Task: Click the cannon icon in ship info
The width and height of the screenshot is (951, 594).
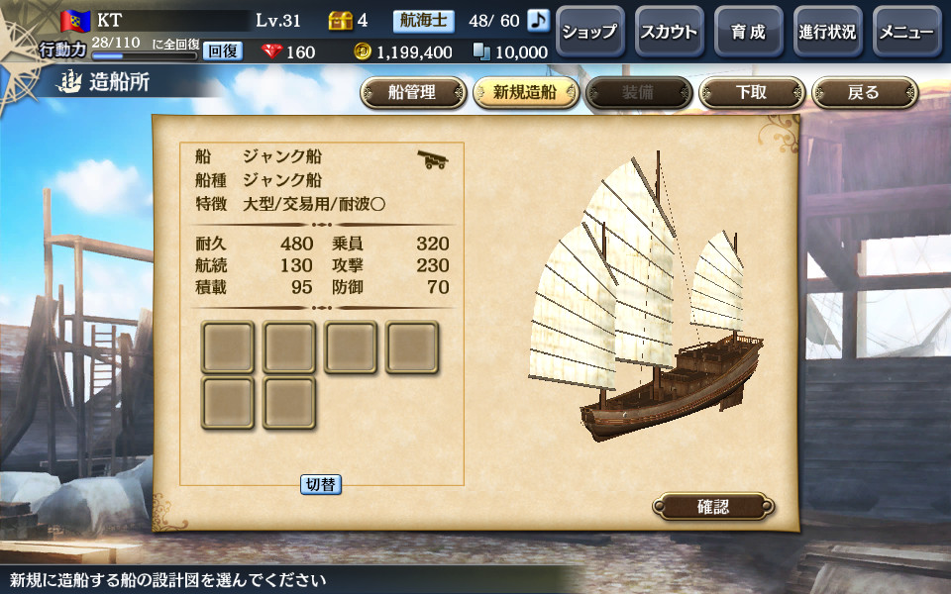Action: tap(433, 159)
